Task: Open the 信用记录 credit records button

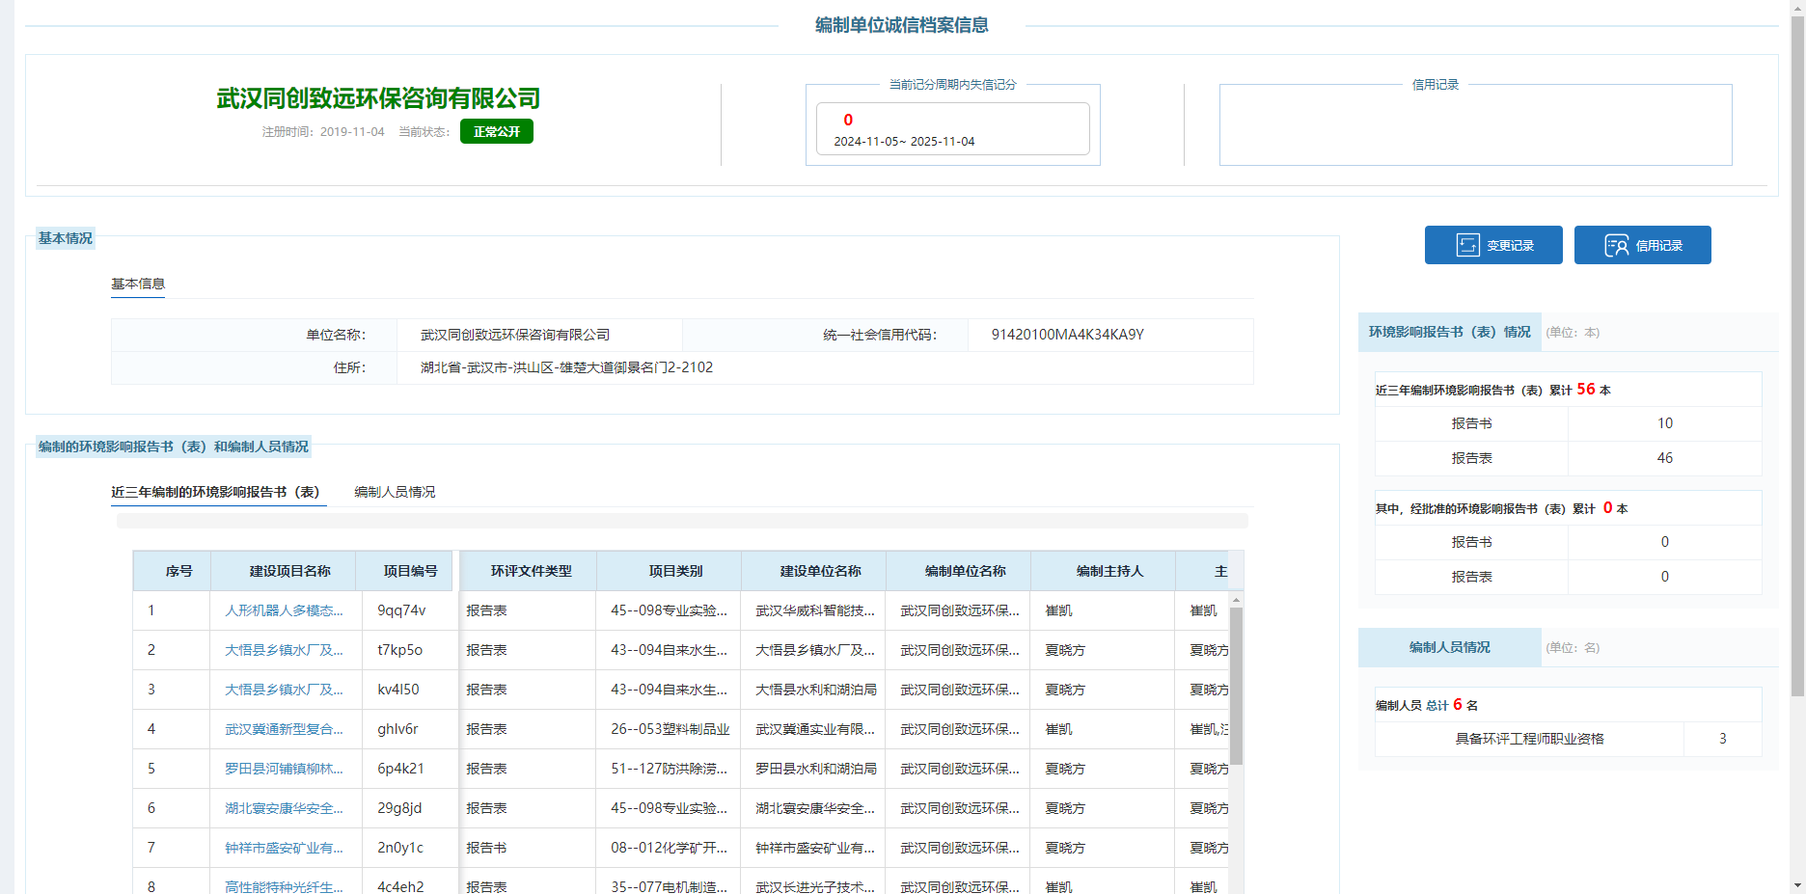Action: pyautogui.click(x=1642, y=245)
